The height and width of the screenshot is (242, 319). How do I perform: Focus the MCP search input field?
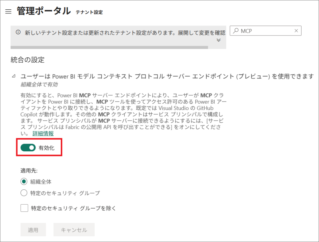tap(265, 31)
